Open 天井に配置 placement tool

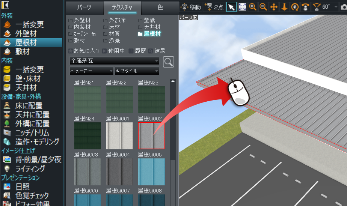[31, 115]
